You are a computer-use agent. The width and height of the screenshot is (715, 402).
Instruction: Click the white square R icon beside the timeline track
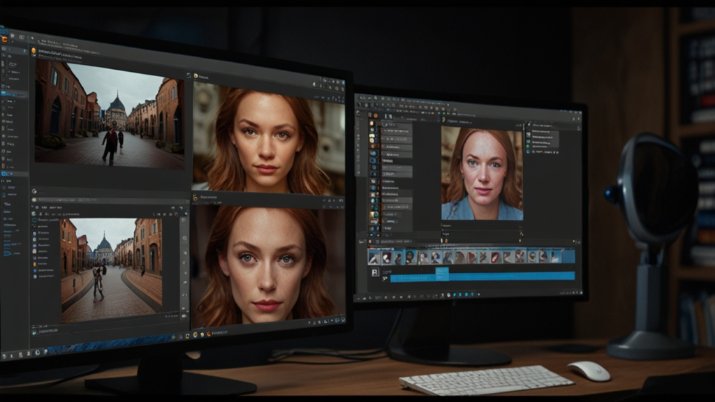click(375, 273)
